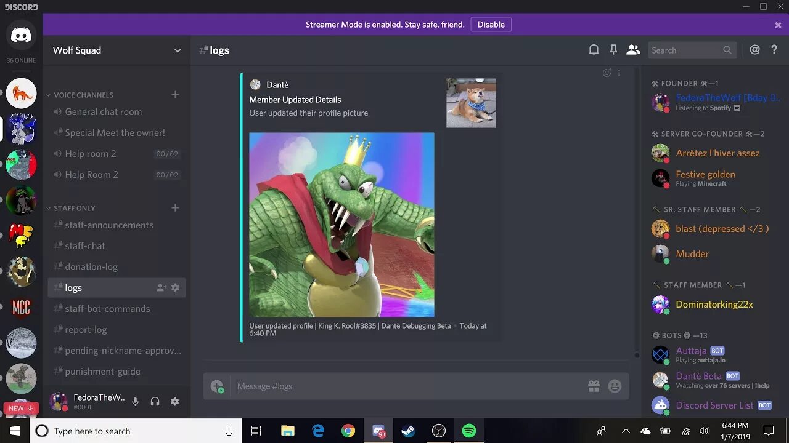Open punishment-guide channel
This screenshot has height=443, width=789.
pos(117,372)
